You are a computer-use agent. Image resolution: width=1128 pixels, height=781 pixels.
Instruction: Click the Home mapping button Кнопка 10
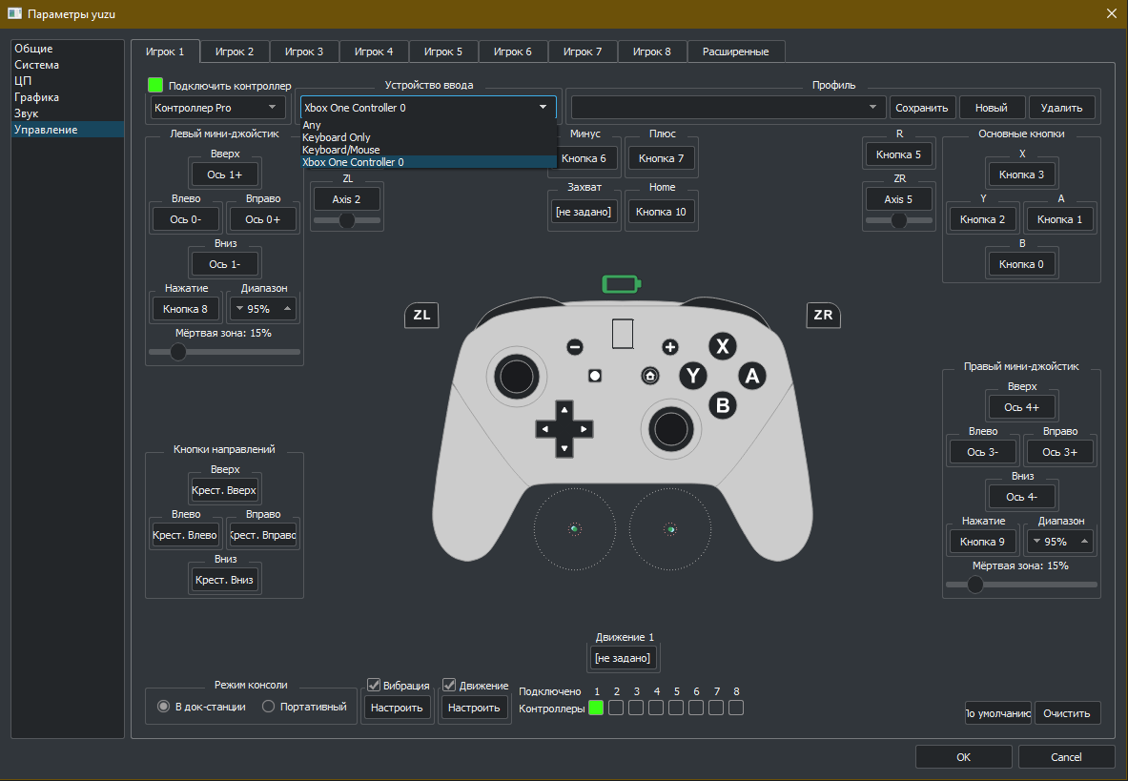[661, 212]
